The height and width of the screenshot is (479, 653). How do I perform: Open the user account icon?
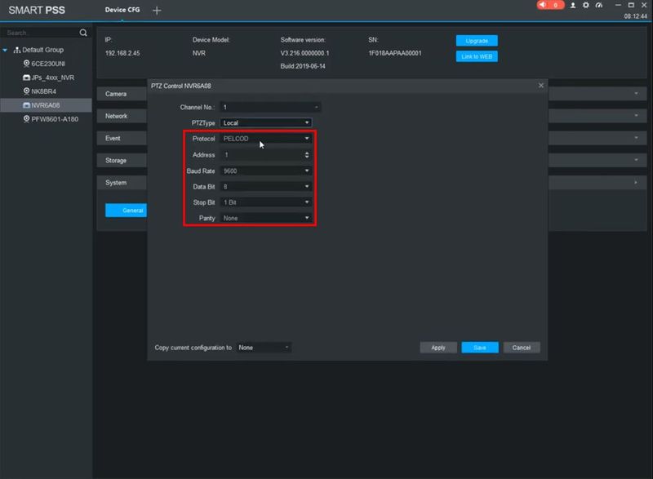click(x=573, y=5)
